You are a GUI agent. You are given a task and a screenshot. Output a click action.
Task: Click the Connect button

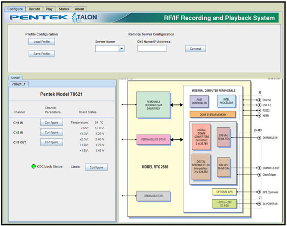click(x=196, y=48)
